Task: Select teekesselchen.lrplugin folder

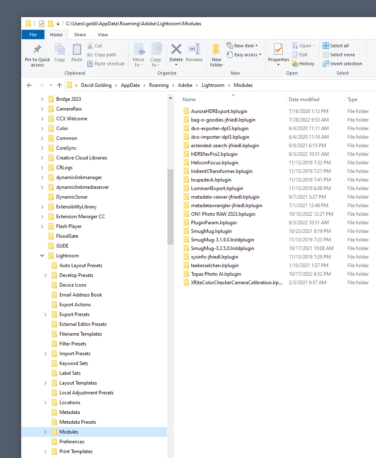Action: (215, 266)
